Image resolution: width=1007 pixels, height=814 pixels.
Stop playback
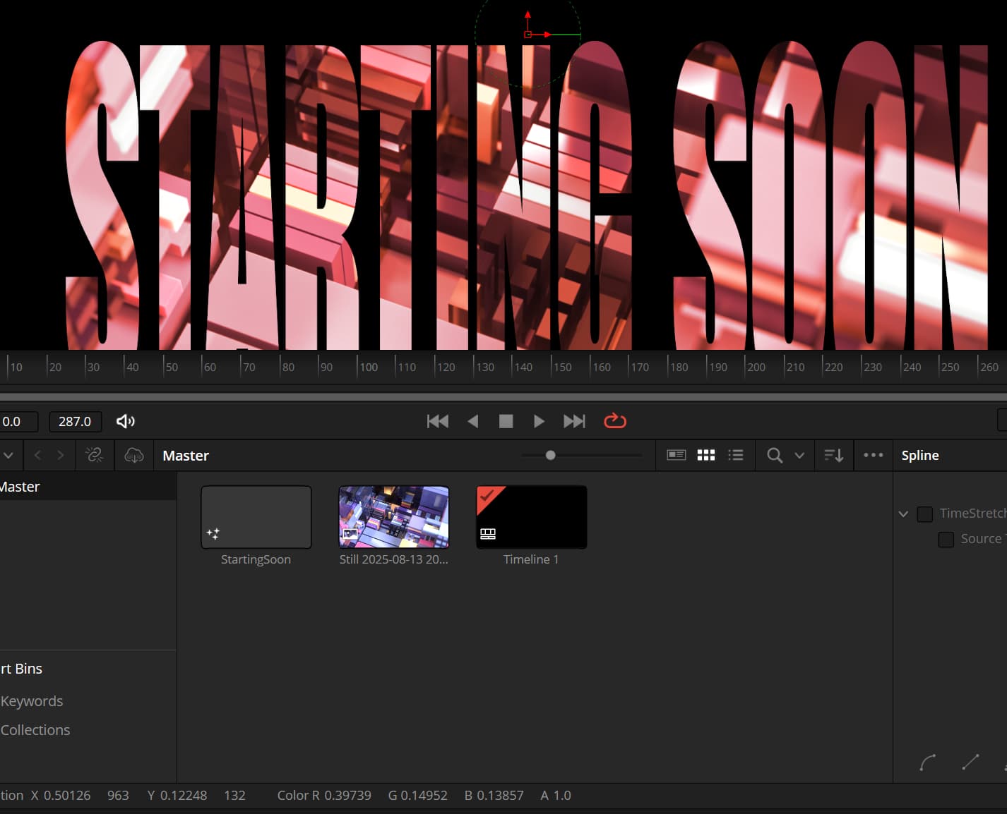tap(506, 421)
